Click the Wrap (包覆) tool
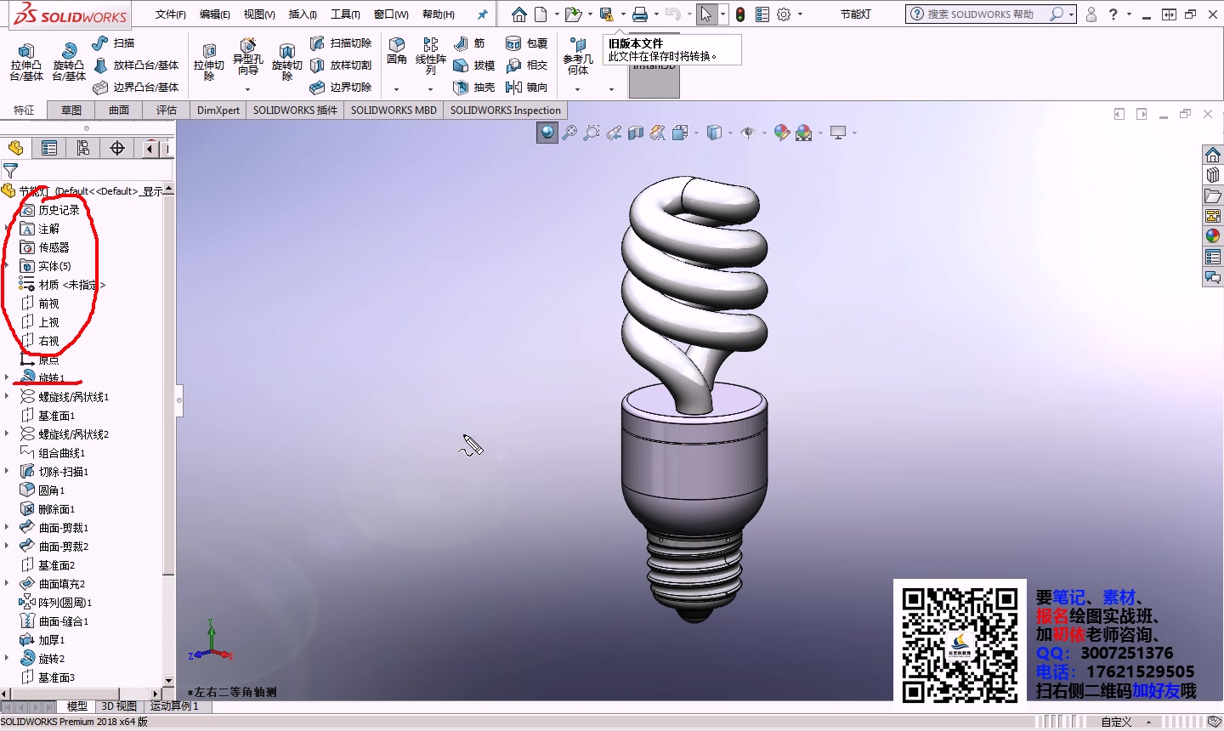 point(527,42)
